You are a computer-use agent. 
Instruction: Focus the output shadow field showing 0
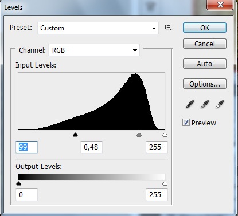click(26, 195)
